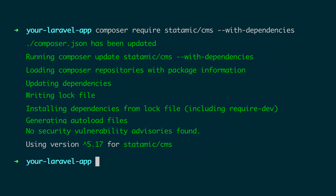This screenshot has height=196, width=336.
Task: Click the "Generating autoload files" output line
Action: pyautogui.click(x=77, y=120)
